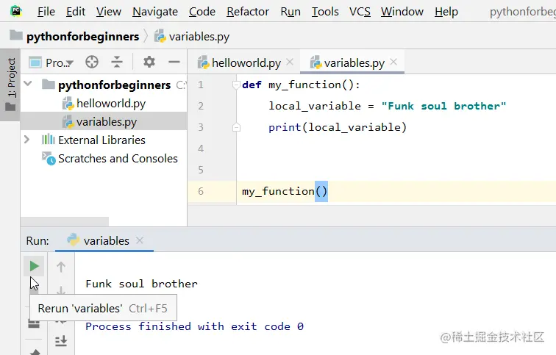Collapse the pythonforbeginners project folder
This screenshot has width=556, height=355.
pos(28,85)
